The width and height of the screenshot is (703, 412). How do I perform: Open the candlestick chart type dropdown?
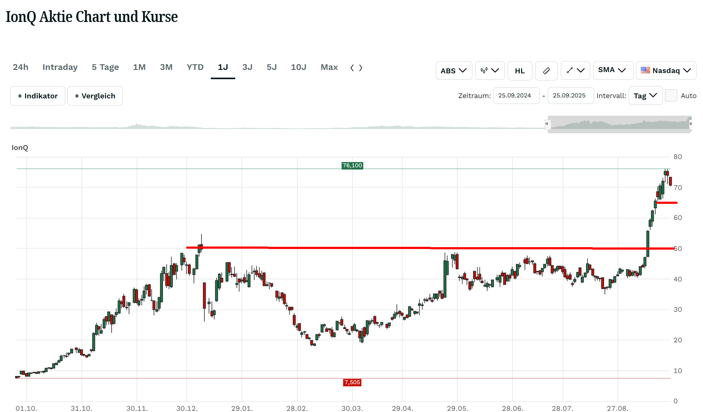[x=490, y=71]
